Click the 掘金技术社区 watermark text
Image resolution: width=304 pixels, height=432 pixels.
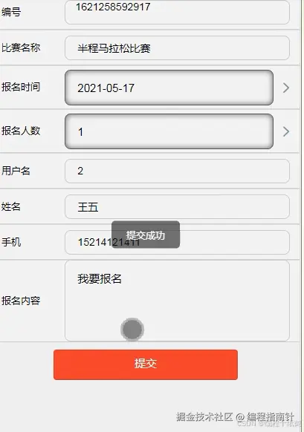click(204, 416)
